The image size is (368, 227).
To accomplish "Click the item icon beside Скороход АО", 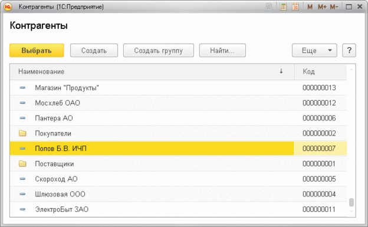I will point(22,179).
